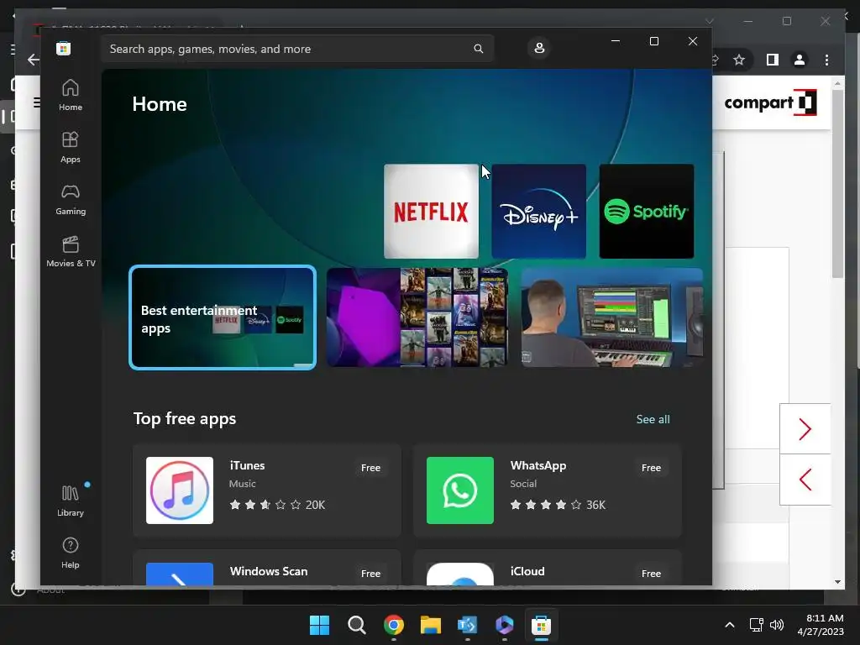The image size is (860, 645).
Task: Click the Free button for iCloud
Action: 651,573
